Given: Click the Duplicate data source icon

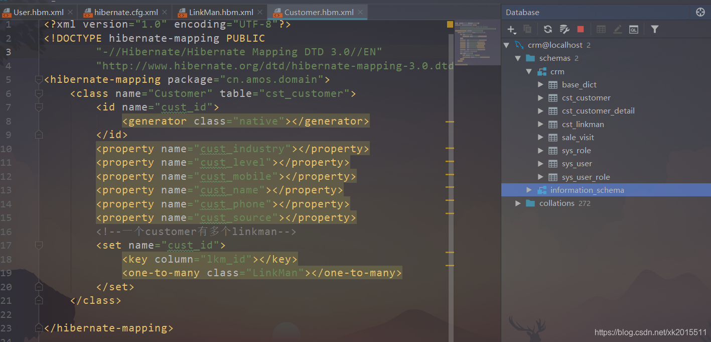Looking at the screenshot, I should click(x=527, y=29).
